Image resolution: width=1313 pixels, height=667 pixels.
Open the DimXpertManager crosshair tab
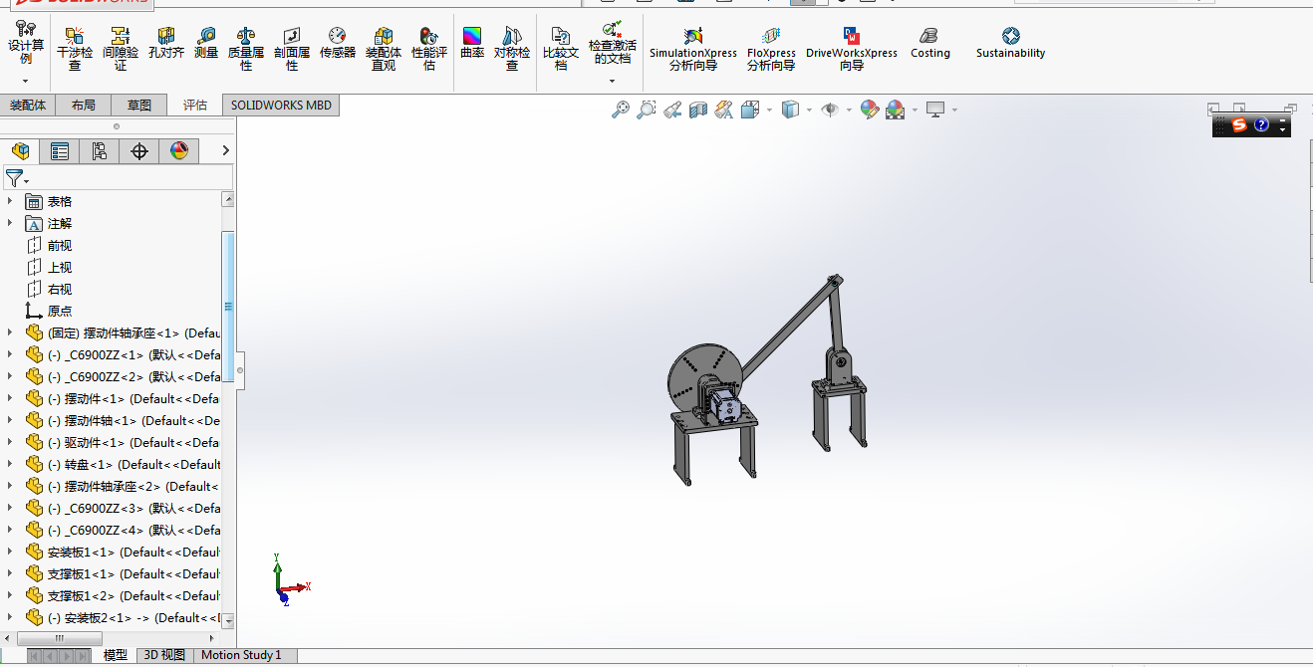(139, 151)
